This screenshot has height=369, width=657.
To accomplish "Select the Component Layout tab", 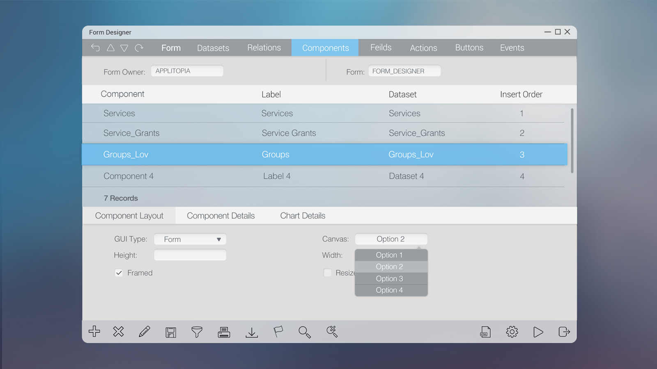I will click(x=129, y=216).
